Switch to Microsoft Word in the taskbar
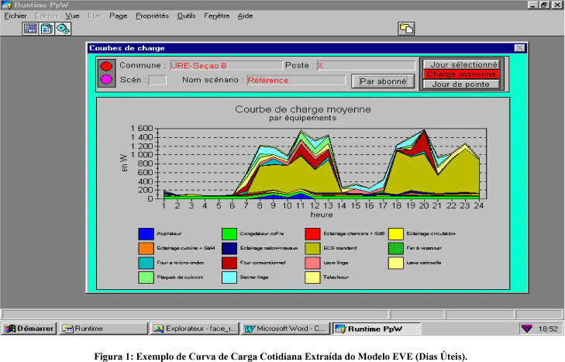Viewport: 565px width, 362px height. pos(286,329)
